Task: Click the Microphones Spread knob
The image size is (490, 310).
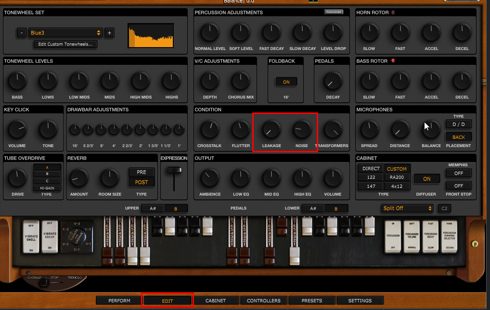Action: (369, 130)
